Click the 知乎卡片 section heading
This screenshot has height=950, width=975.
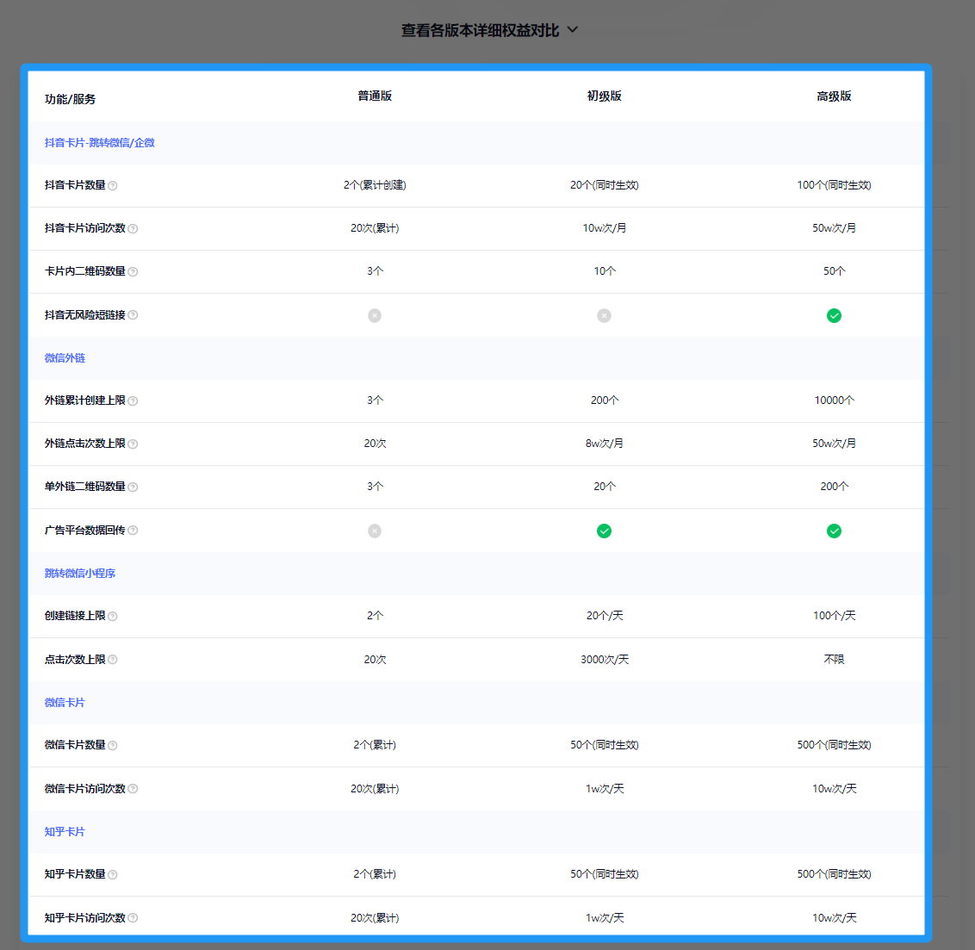(65, 832)
